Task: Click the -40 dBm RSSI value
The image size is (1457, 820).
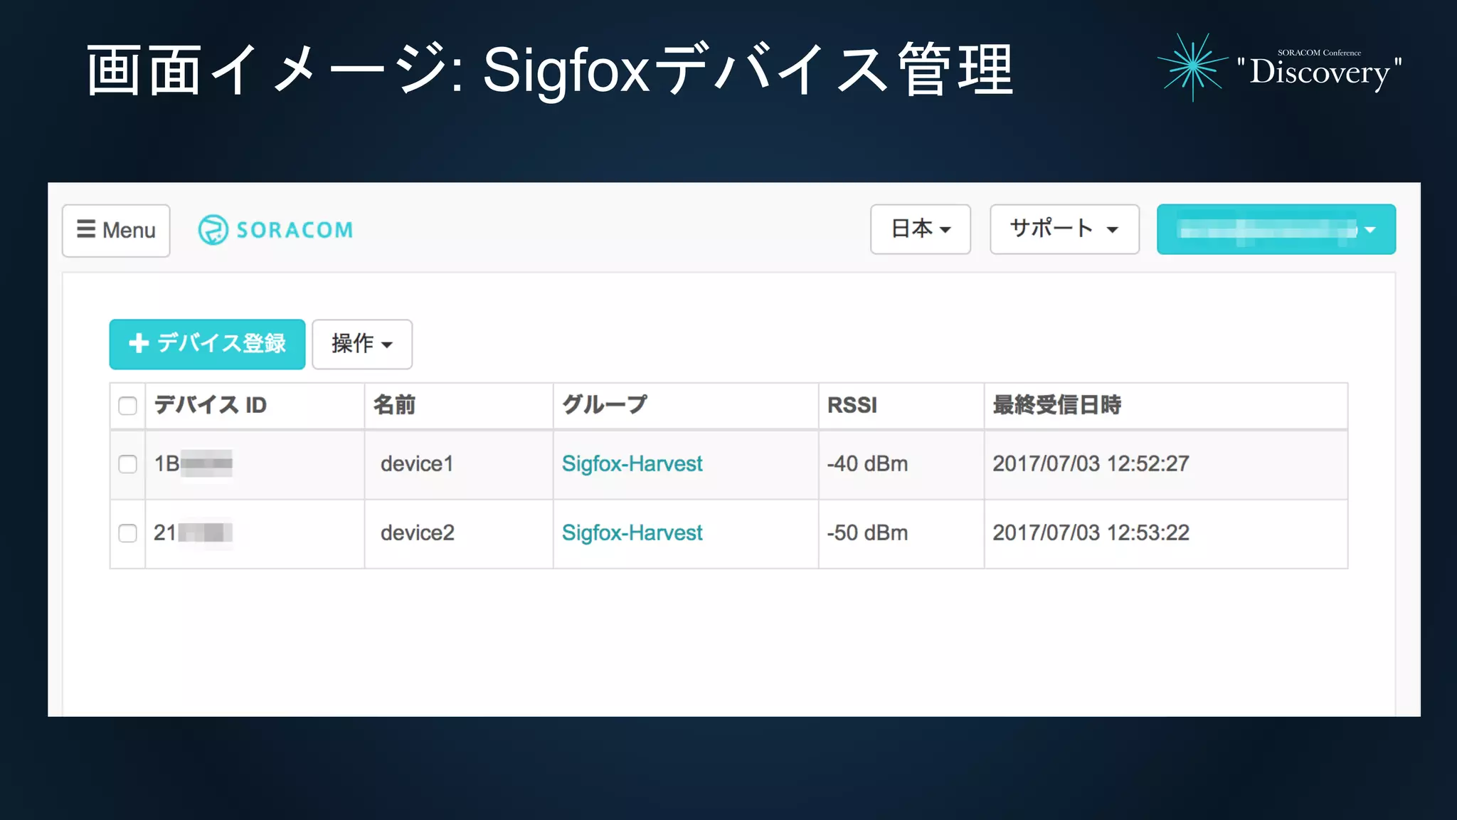Action: [x=867, y=464]
